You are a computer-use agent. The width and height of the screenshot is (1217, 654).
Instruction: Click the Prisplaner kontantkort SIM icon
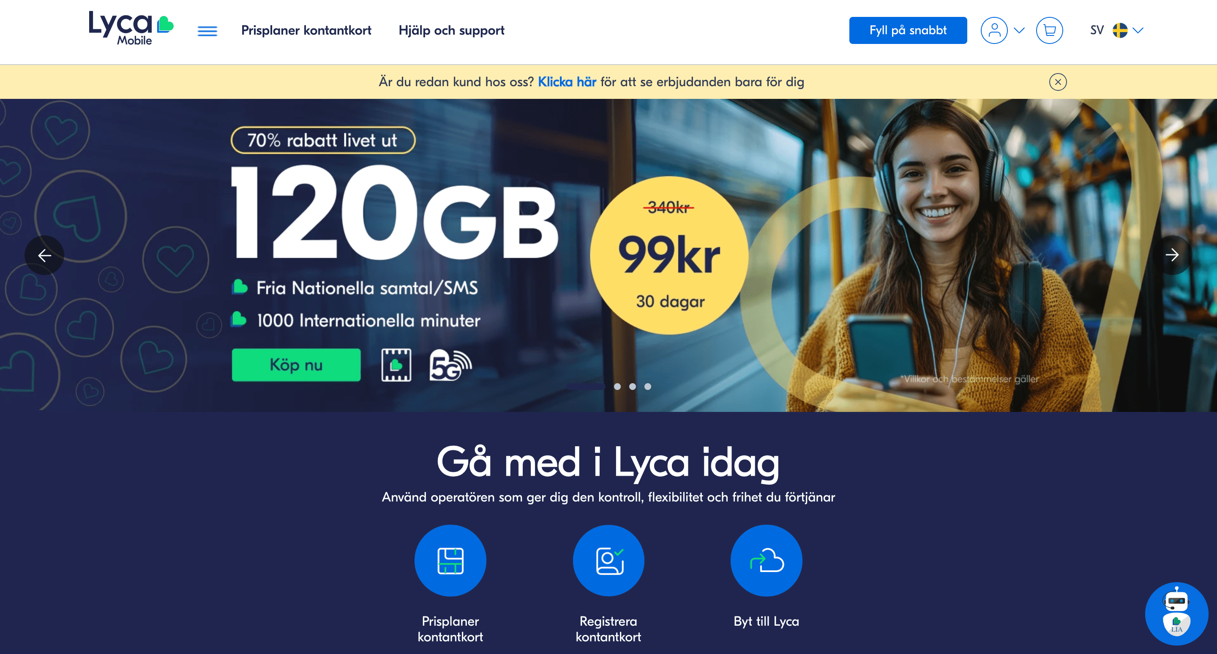pos(450,561)
